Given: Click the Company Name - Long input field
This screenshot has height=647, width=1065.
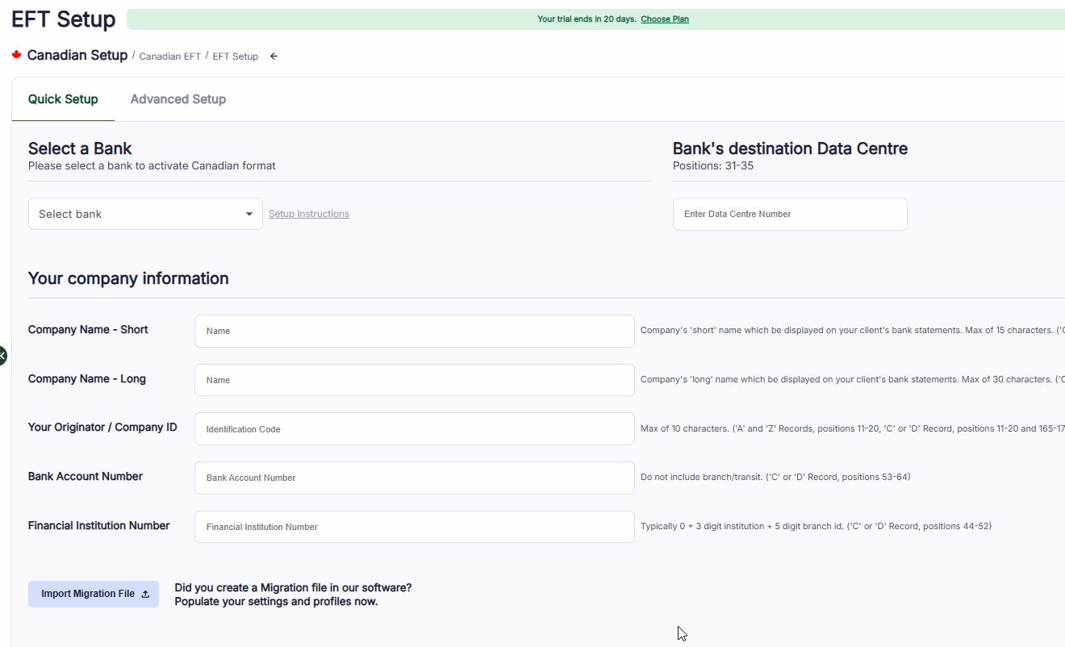Looking at the screenshot, I should pyautogui.click(x=414, y=380).
